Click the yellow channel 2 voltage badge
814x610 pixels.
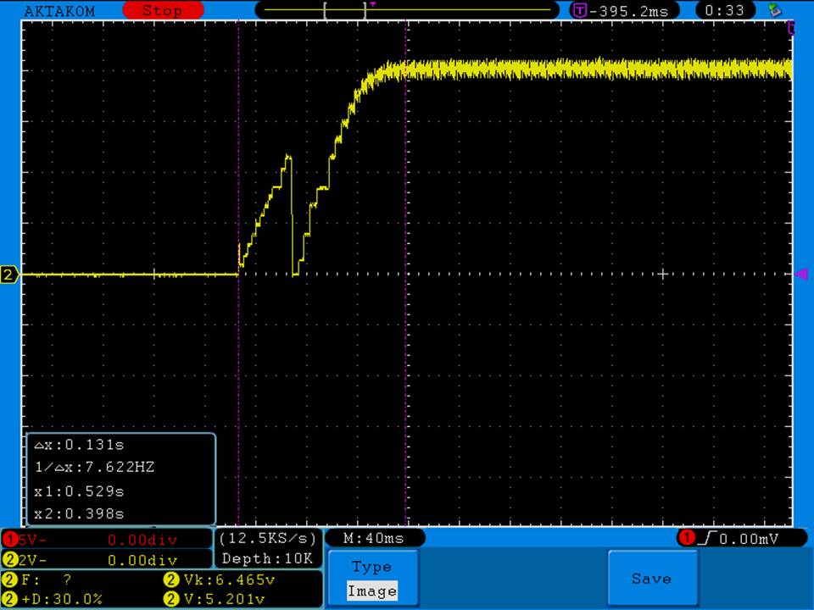[10, 560]
